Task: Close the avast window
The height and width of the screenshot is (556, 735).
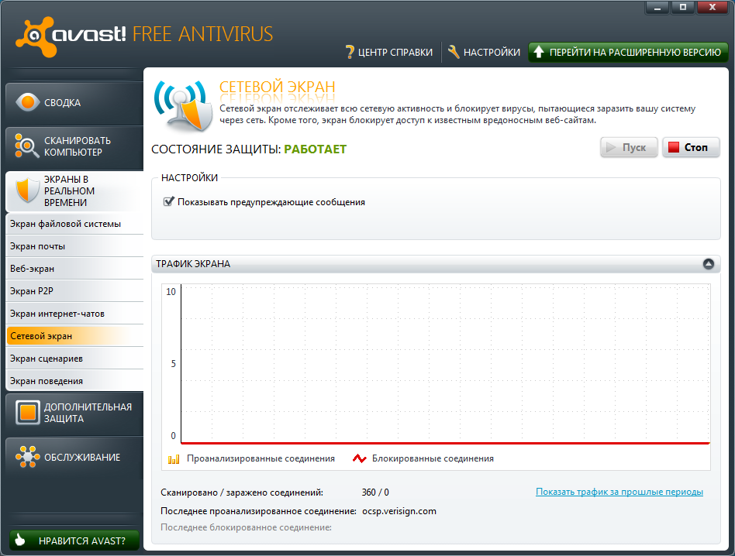Action: pos(713,8)
